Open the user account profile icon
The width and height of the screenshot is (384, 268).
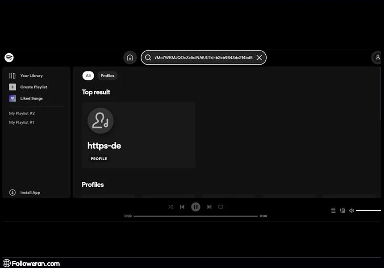point(378,58)
